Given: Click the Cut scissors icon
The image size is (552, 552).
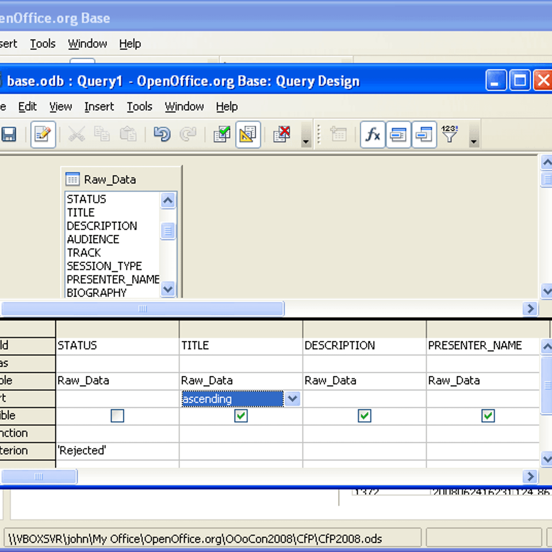Looking at the screenshot, I should [x=76, y=134].
